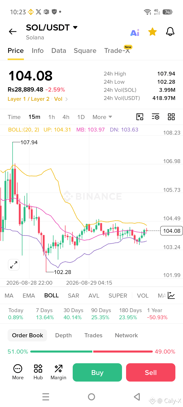Tap the 24h Vol(USDT) 418.97M value
The image size is (183, 407).
[164, 98]
